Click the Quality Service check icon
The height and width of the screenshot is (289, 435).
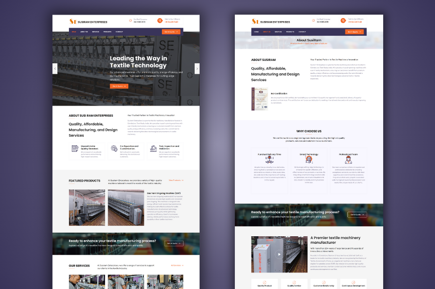[294, 282]
